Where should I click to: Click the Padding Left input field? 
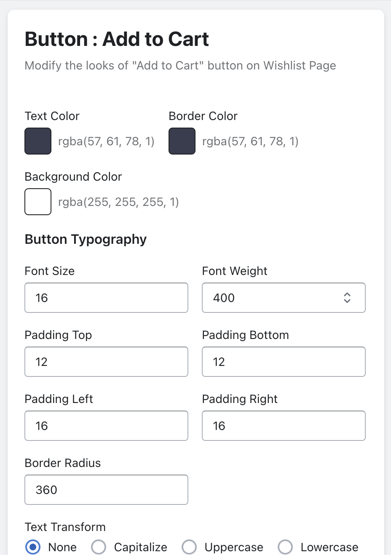[106, 426]
